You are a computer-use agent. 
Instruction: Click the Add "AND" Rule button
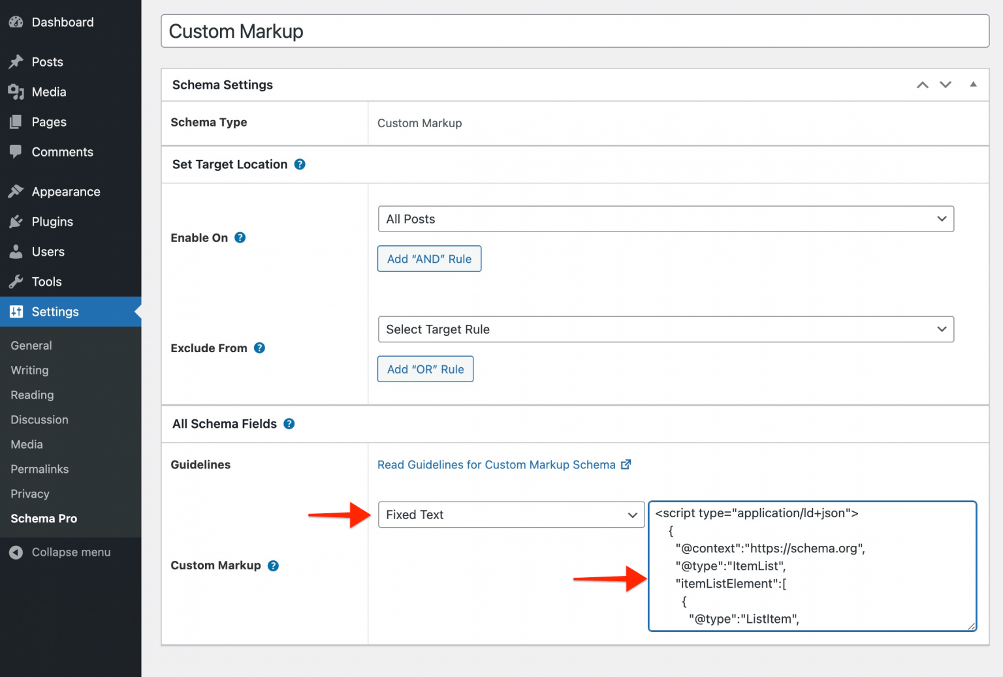point(429,258)
